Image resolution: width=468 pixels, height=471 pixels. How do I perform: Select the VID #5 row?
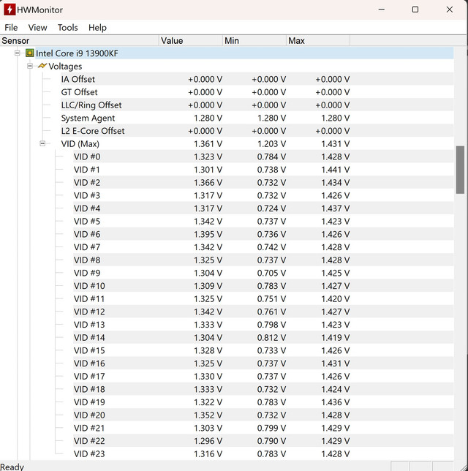[263, 221]
